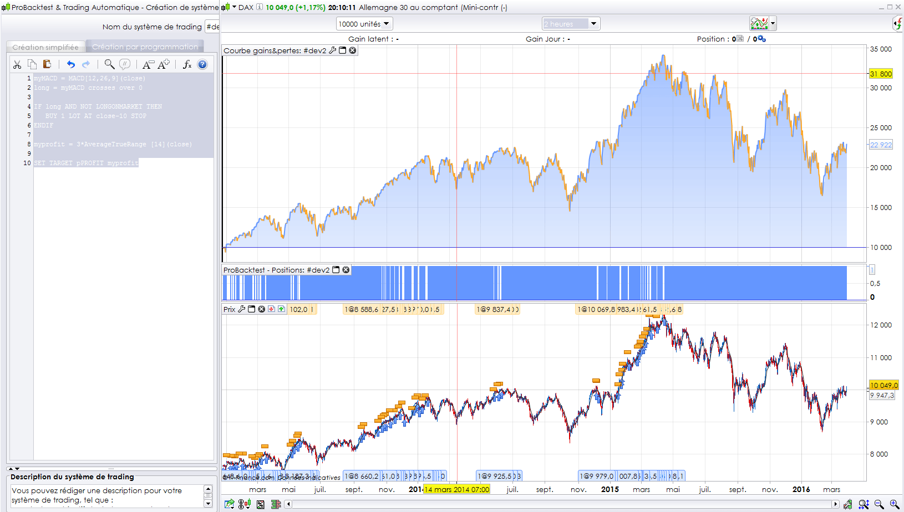This screenshot has height=512, width=904.
Task: Click code line SET TARGET pPROFIT myprofit
Action: click(86, 163)
